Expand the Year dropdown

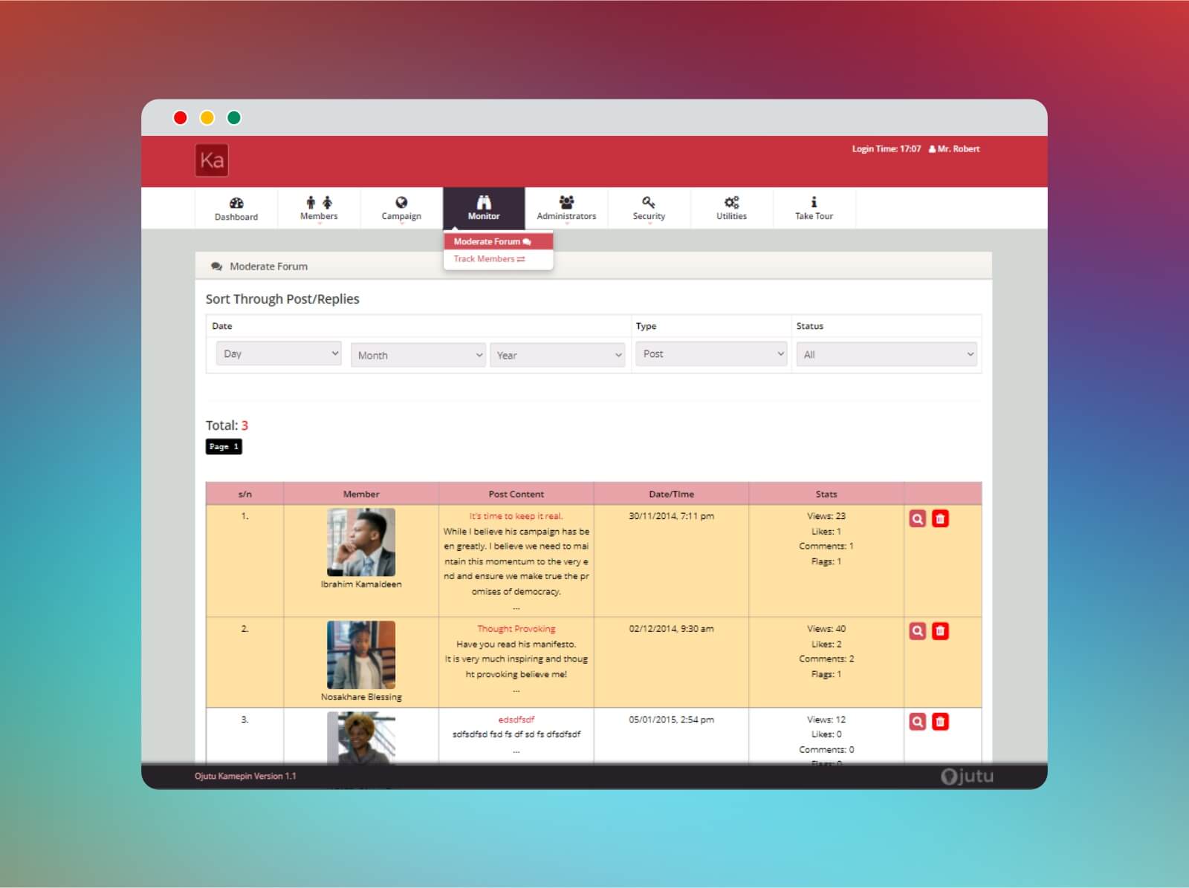pos(557,355)
